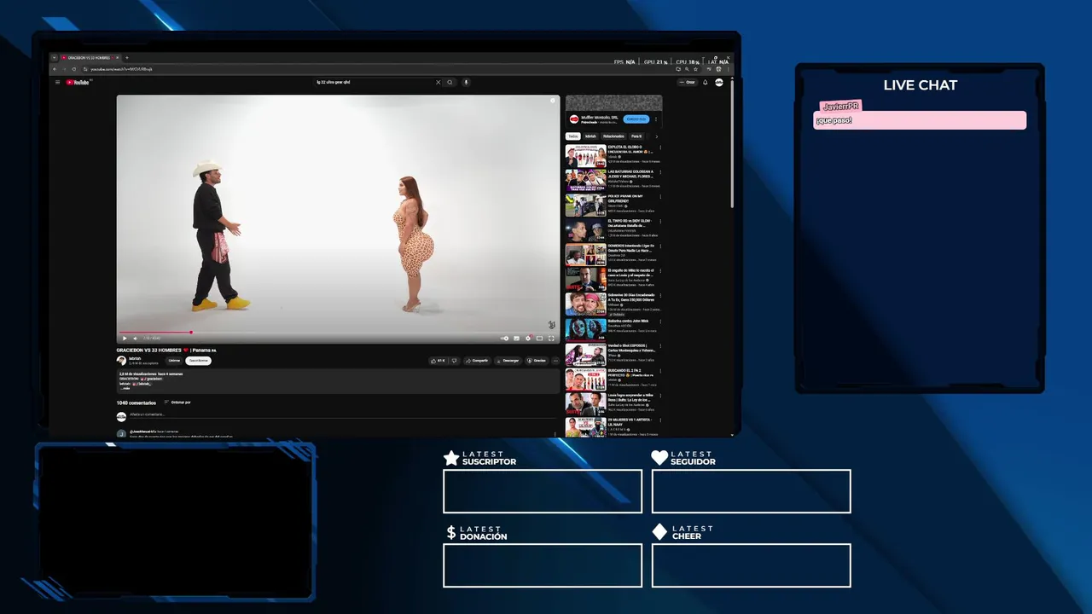Image resolution: width=1092 pixels, height=614 pixels.
Task: Open BUSCANDO EL 2 PA 2 thumbnail
Action: (x=585, y=379)
